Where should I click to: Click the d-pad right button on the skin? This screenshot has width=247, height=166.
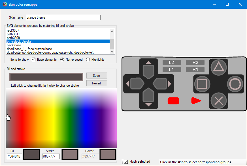(160, 84)
